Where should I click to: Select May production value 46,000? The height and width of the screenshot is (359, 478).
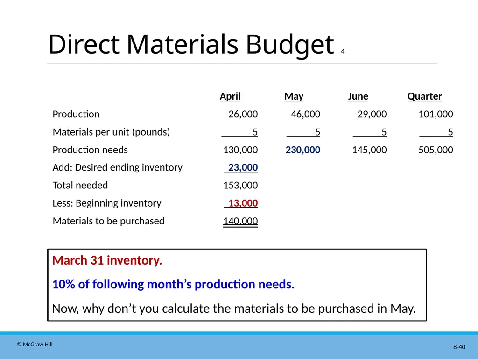[x=305, y=114]
